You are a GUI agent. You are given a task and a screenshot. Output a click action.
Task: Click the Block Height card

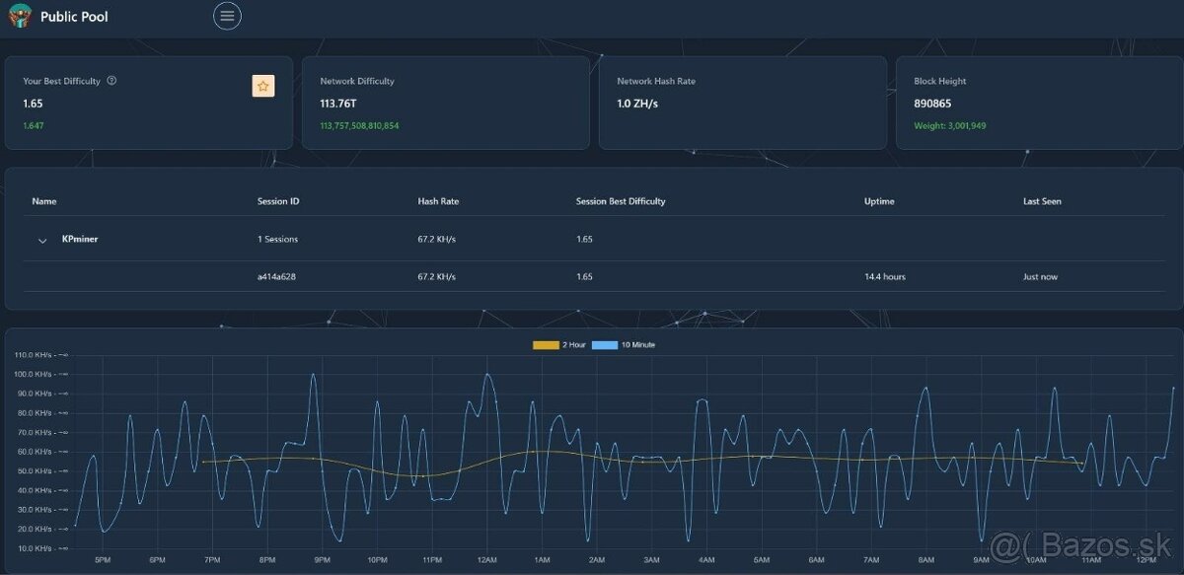click(1038, 103)
